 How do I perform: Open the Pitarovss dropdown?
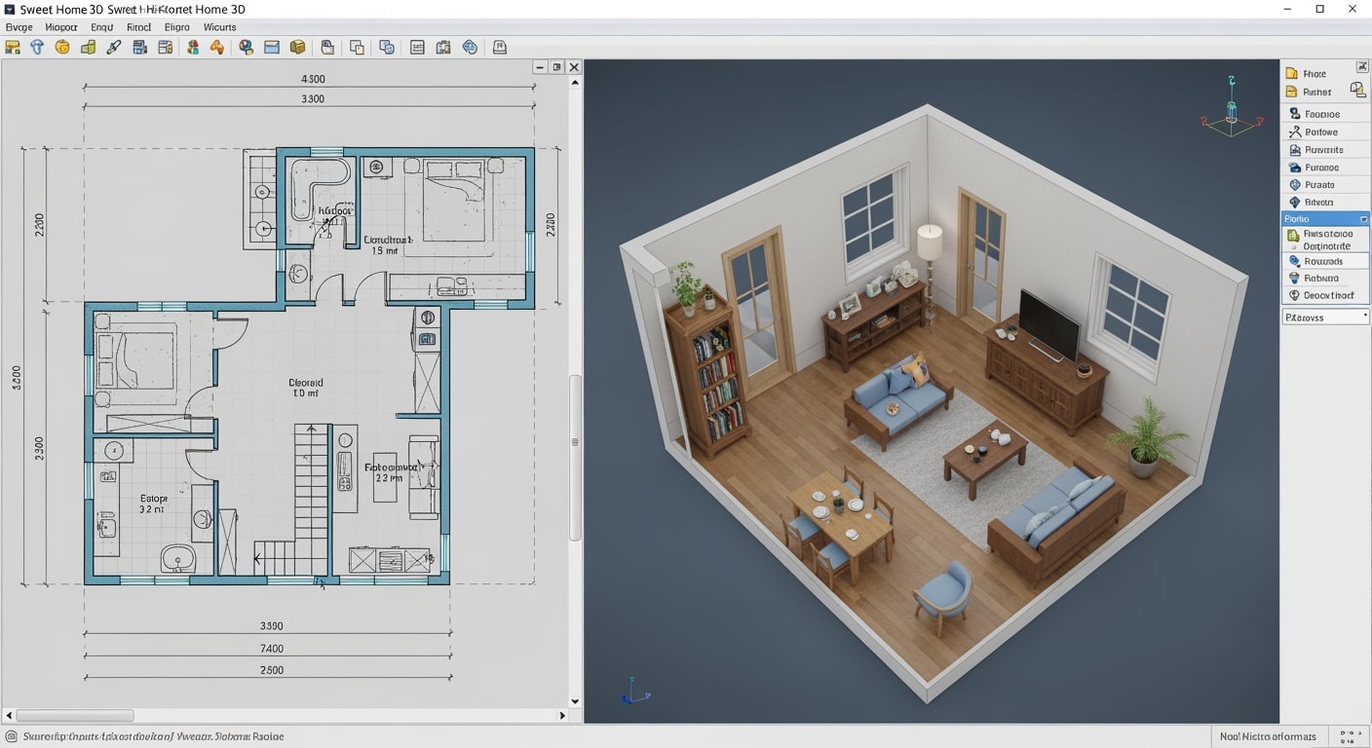(1325, 318)
